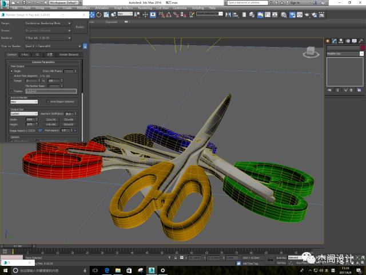Viewport: 366px width, 275px height.
Task: Click the object color swatch in command panel
Action: [x=362, y=48]
